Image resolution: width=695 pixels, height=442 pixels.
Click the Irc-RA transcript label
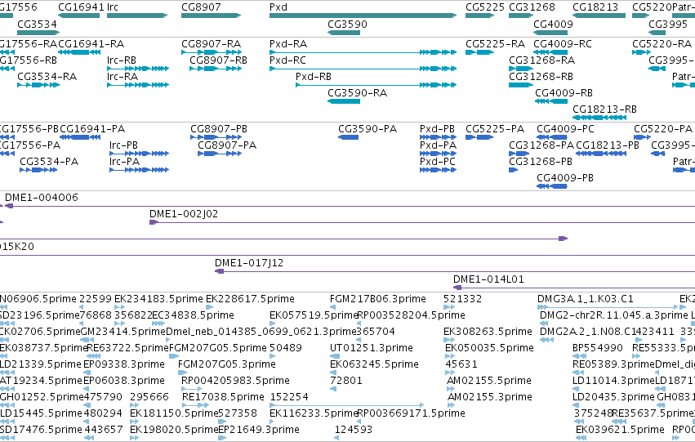pos(123,77)
